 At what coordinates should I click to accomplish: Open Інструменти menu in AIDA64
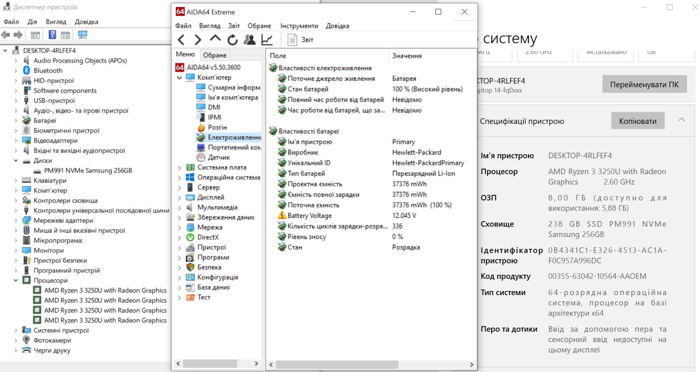coord(299,26)
